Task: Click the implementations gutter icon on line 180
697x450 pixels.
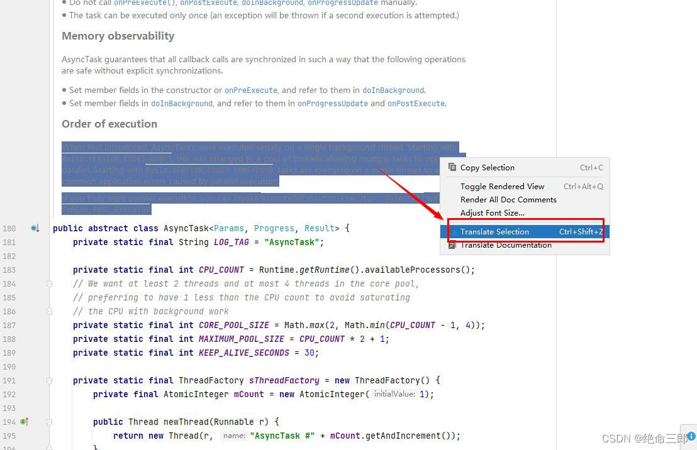Action: tap(35, 228)
